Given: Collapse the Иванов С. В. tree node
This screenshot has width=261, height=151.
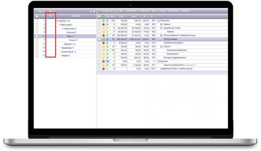Looking at the screenshot, I should 57,21.
